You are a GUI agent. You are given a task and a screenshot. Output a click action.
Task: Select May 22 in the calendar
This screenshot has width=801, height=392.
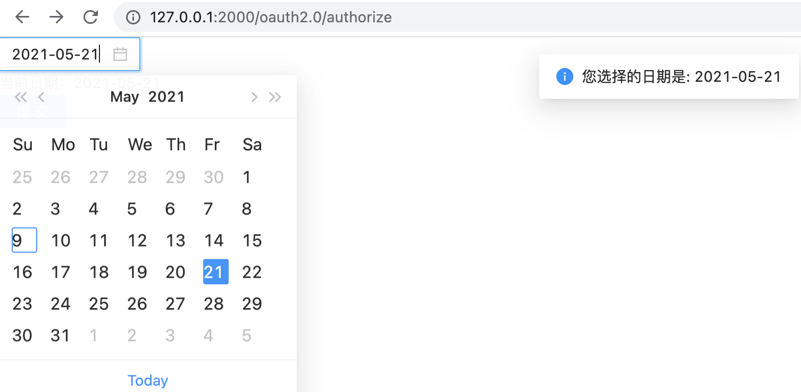click(x=252, y=272)
